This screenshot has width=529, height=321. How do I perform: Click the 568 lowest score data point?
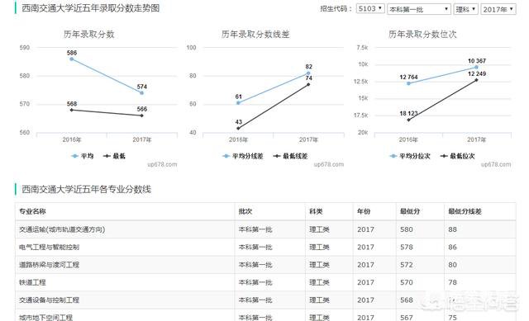click(x=72, y=110)
